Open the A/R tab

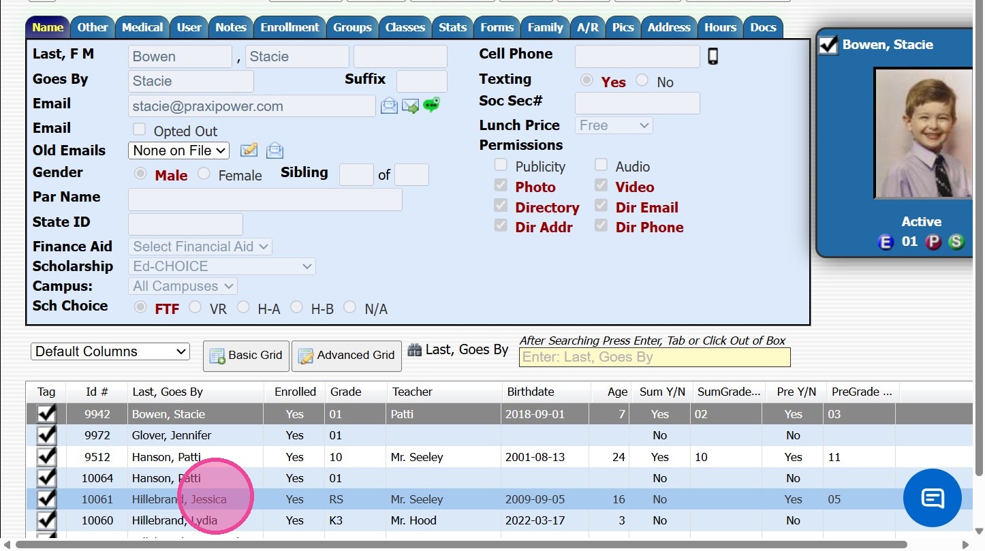587,27
